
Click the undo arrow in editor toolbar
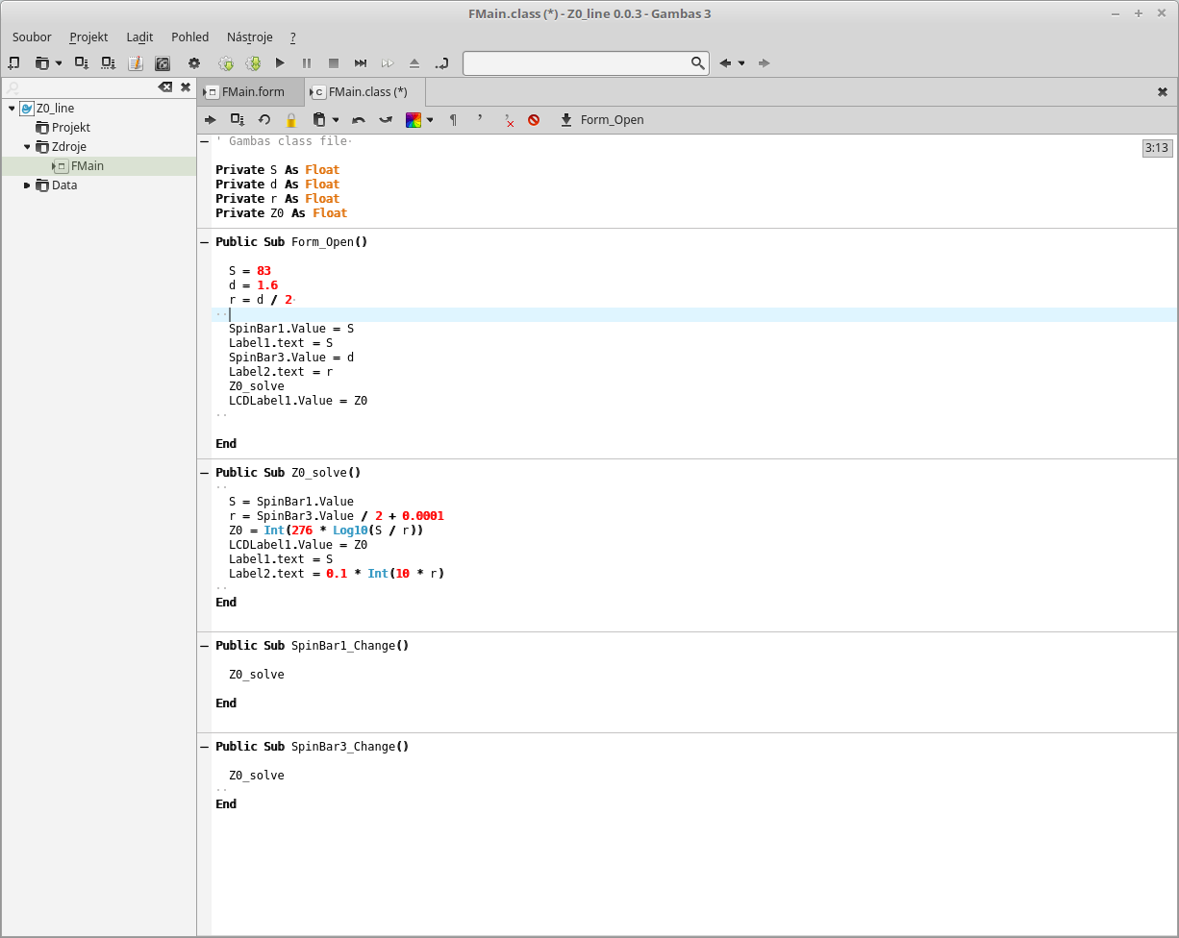click(359, 120)
